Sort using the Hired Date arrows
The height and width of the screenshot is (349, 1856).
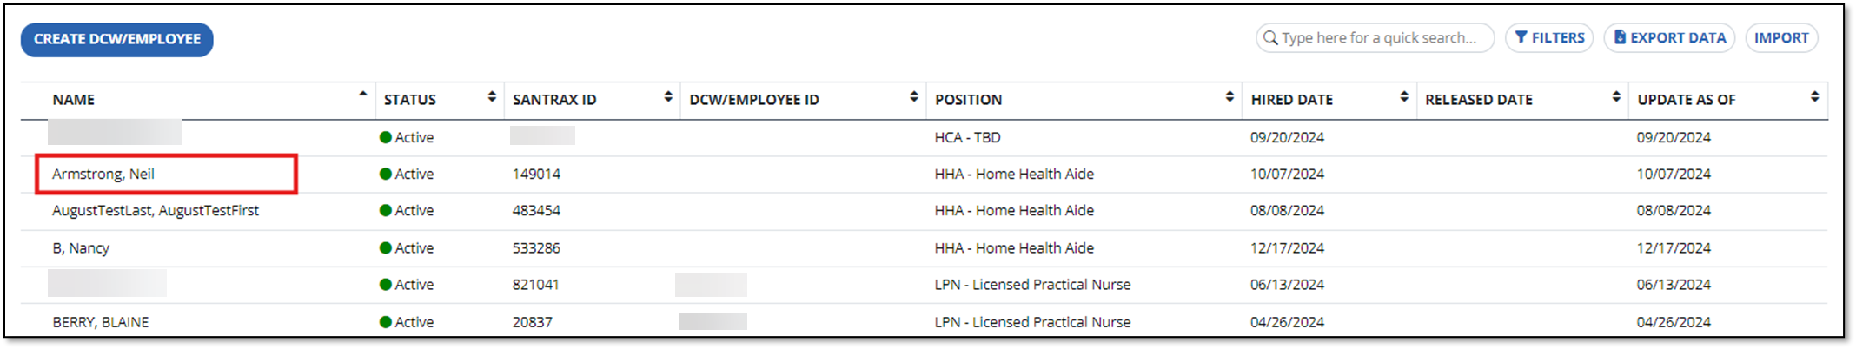pos(1404,97)
